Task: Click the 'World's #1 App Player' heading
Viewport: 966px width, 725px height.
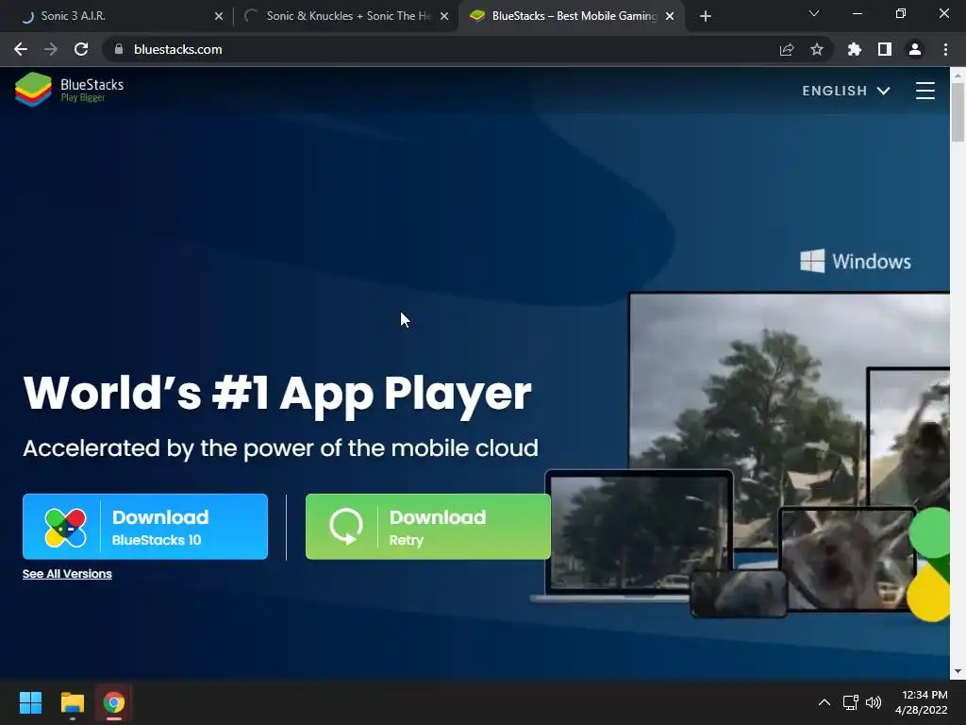Action: [x=277, y=394]
